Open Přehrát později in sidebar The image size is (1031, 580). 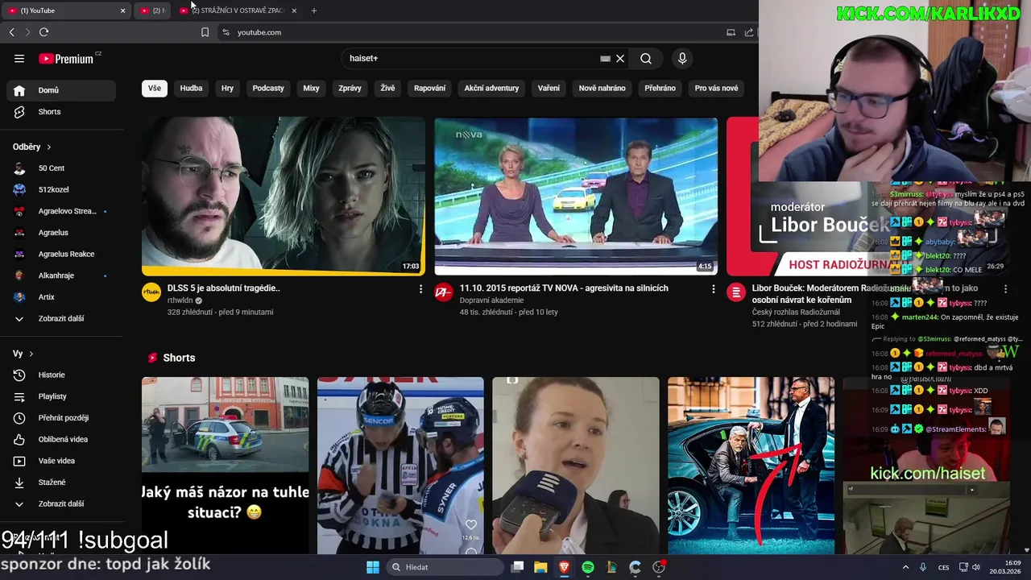pos(61,418)
